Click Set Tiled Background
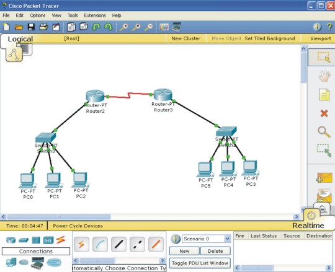Viewport: 335px width, 272px height. (x=270, y=38)
